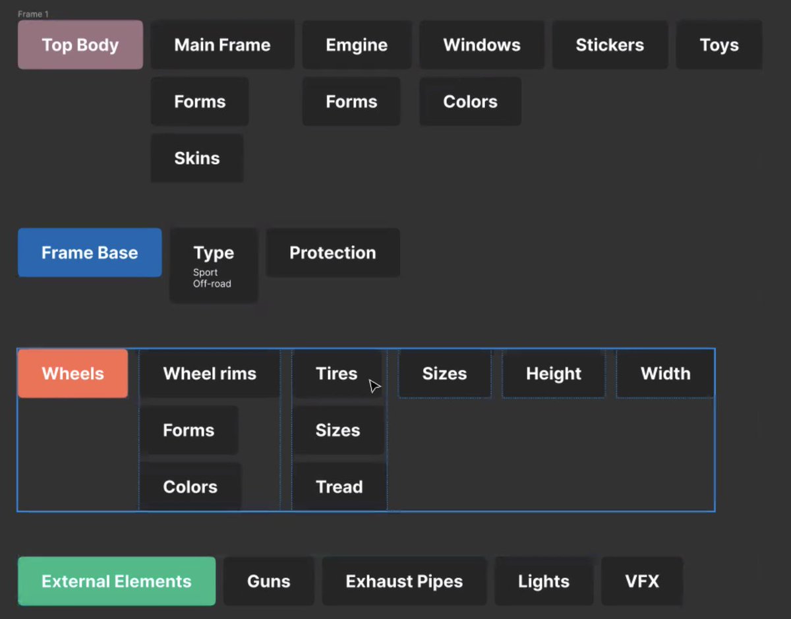
Task: Select the blue Frame Base block
Action: [x=90, y=252]
